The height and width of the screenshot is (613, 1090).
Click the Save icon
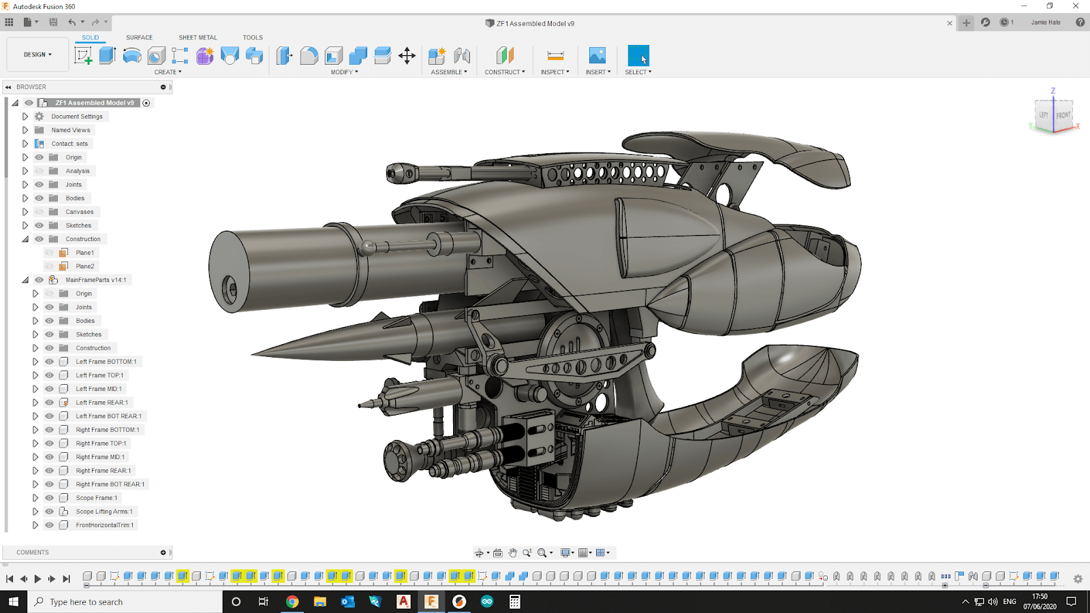click(53, 22)
